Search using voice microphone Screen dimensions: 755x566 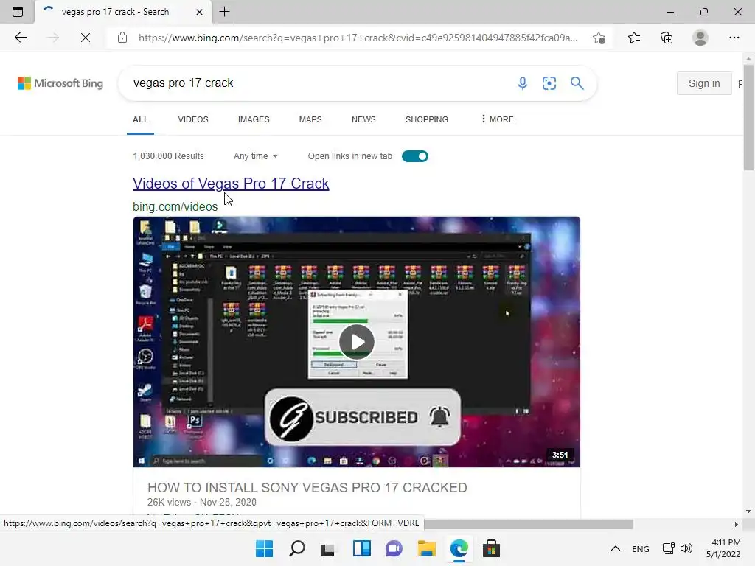(523, 83)
